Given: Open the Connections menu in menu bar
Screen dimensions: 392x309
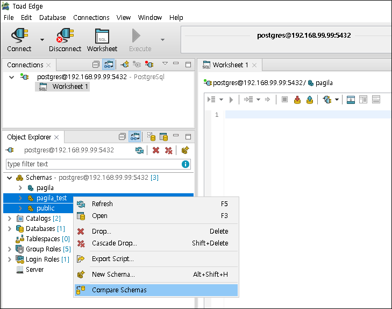Looking at the screenshot, I should (x=91, y=18).
